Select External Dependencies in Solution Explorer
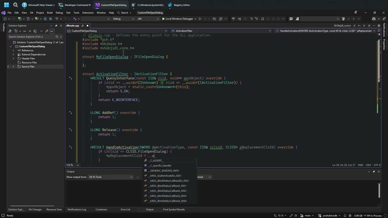Viewport: 388px width, 218px height. (34, 54)
